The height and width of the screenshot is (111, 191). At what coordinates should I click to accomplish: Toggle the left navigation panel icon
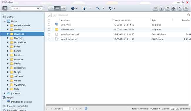pos(5,8)
